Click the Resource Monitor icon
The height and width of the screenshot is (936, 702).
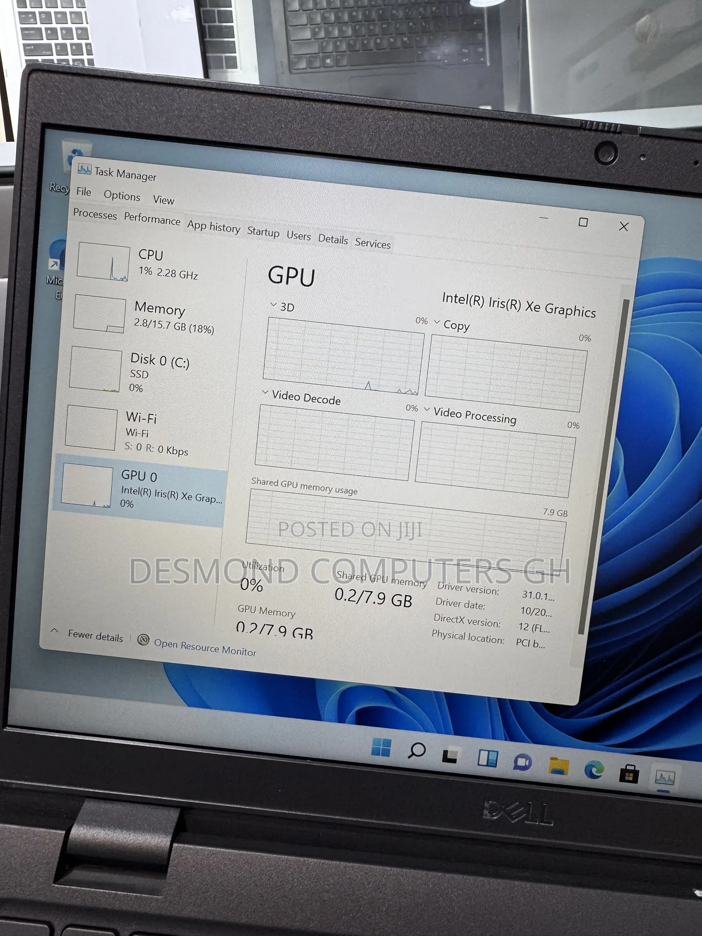[143, 640]
